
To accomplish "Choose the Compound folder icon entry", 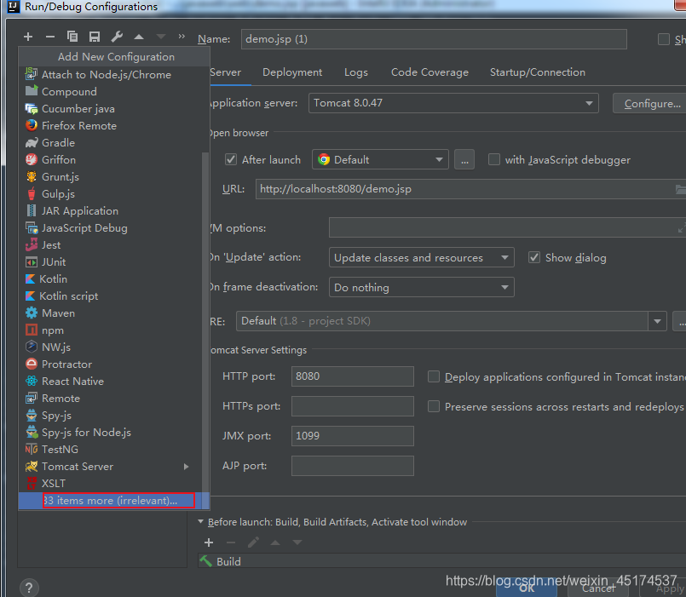I will (32, 91).
